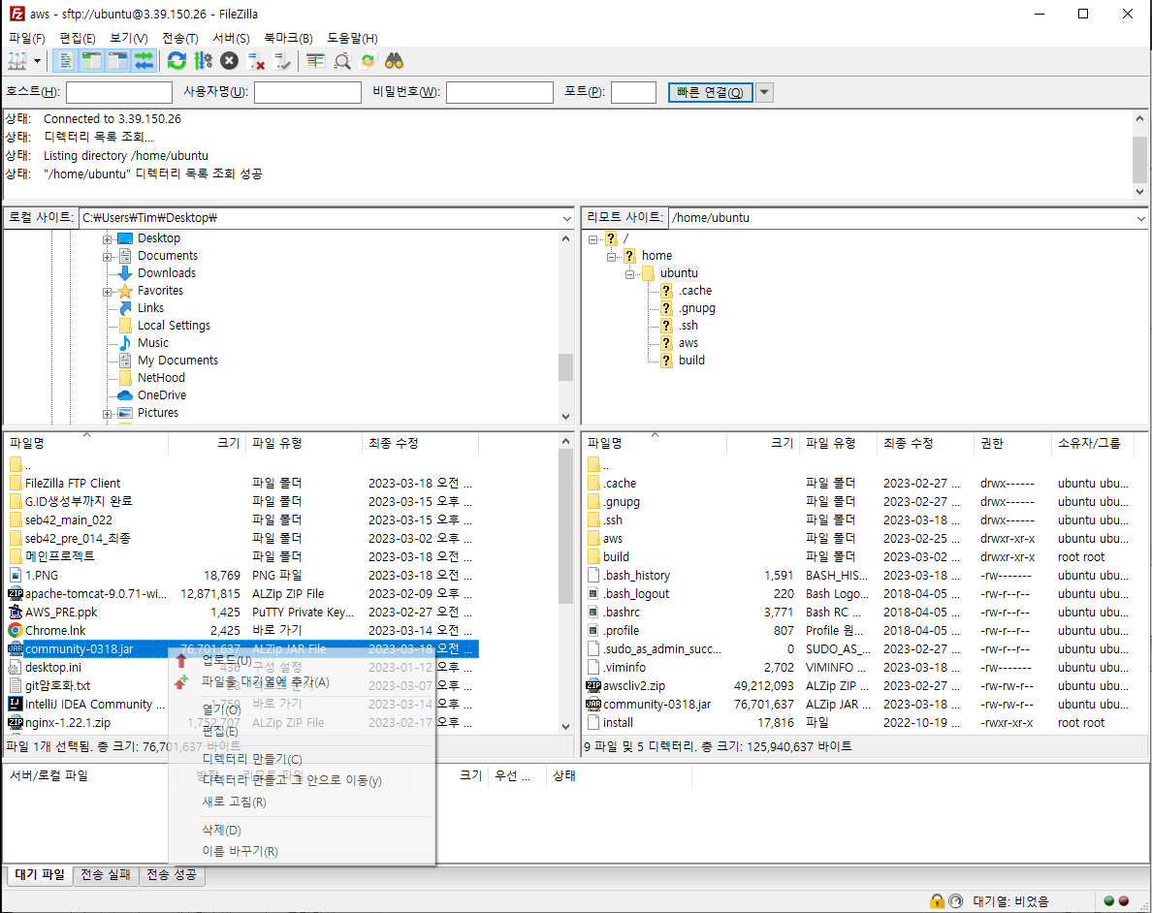The width and height of the screenshot is (1152, 913).
Task: Click the 사용자명(U) input field
Action: point(307,92)
